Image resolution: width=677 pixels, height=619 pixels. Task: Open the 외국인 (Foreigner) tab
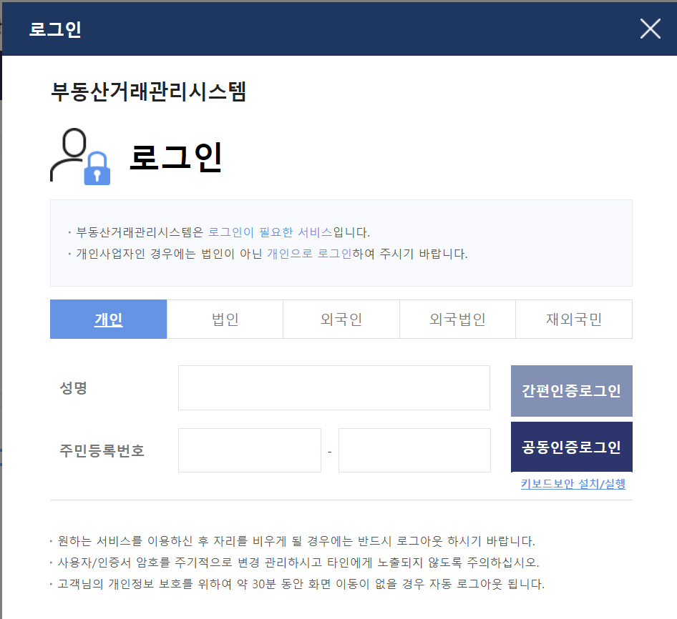pos(341,319)
